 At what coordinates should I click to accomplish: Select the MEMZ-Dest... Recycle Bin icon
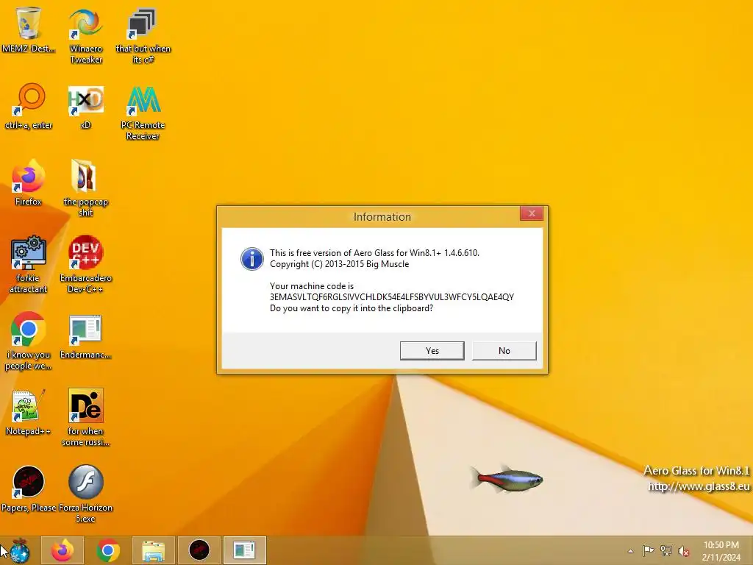click(x=29, y=29)
